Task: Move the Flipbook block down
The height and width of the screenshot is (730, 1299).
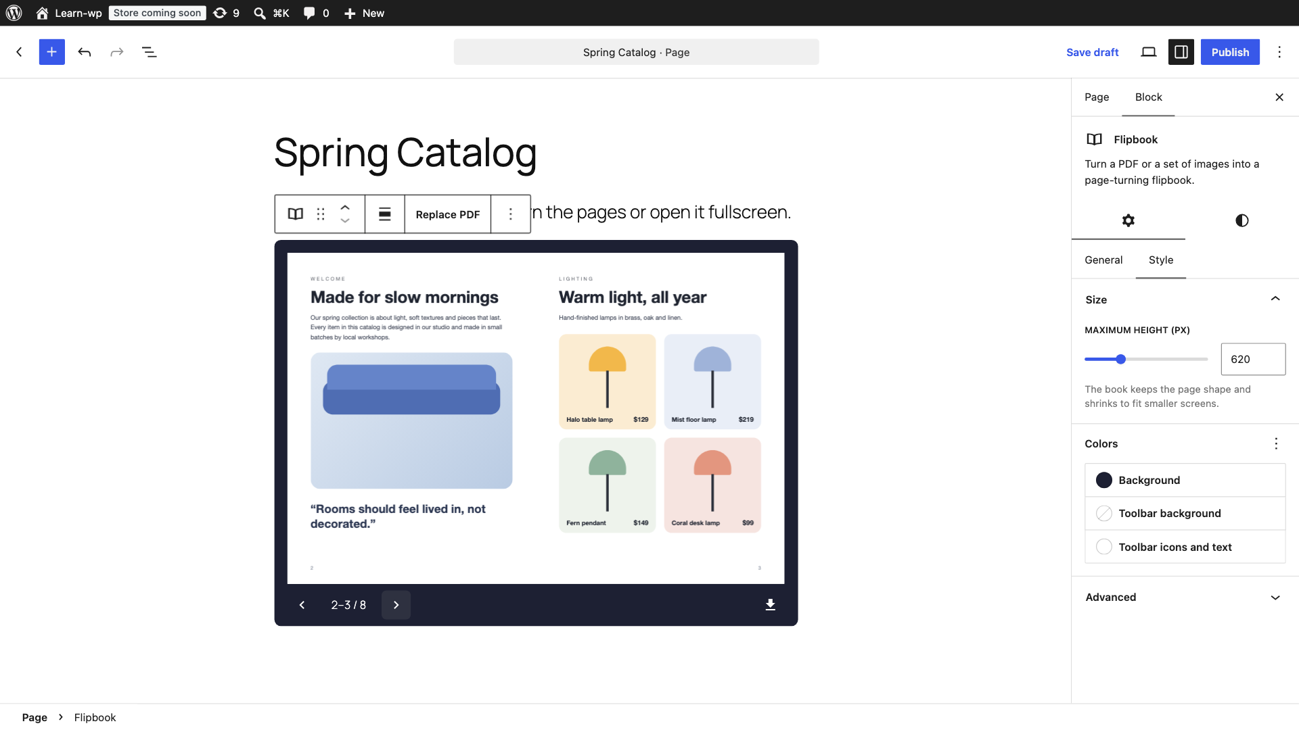Action: (x=345, y=221)
